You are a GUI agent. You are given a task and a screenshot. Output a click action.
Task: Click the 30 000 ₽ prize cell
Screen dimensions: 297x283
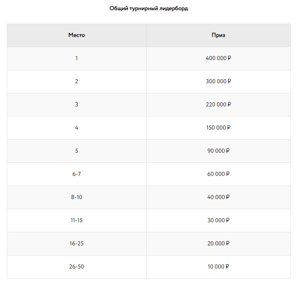(x=218, y=220)
